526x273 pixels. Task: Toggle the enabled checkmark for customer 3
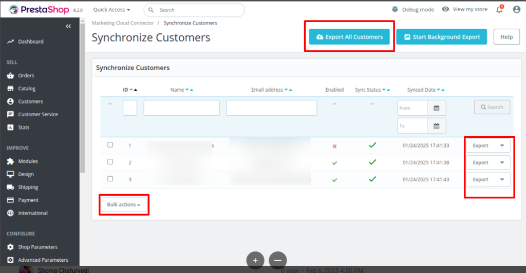tap(334, 180)
